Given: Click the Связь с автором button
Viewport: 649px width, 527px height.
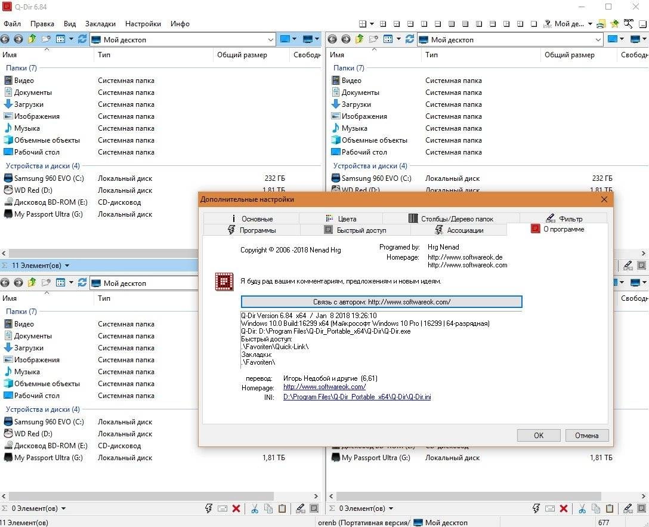Looking at the screenshot, I should click(x=381, y=302).
